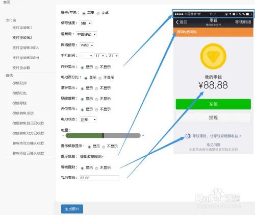Click the green portion of the 电量 slider
The height and width of the screenshot is (215, 255).
click(x=84, y=135)
